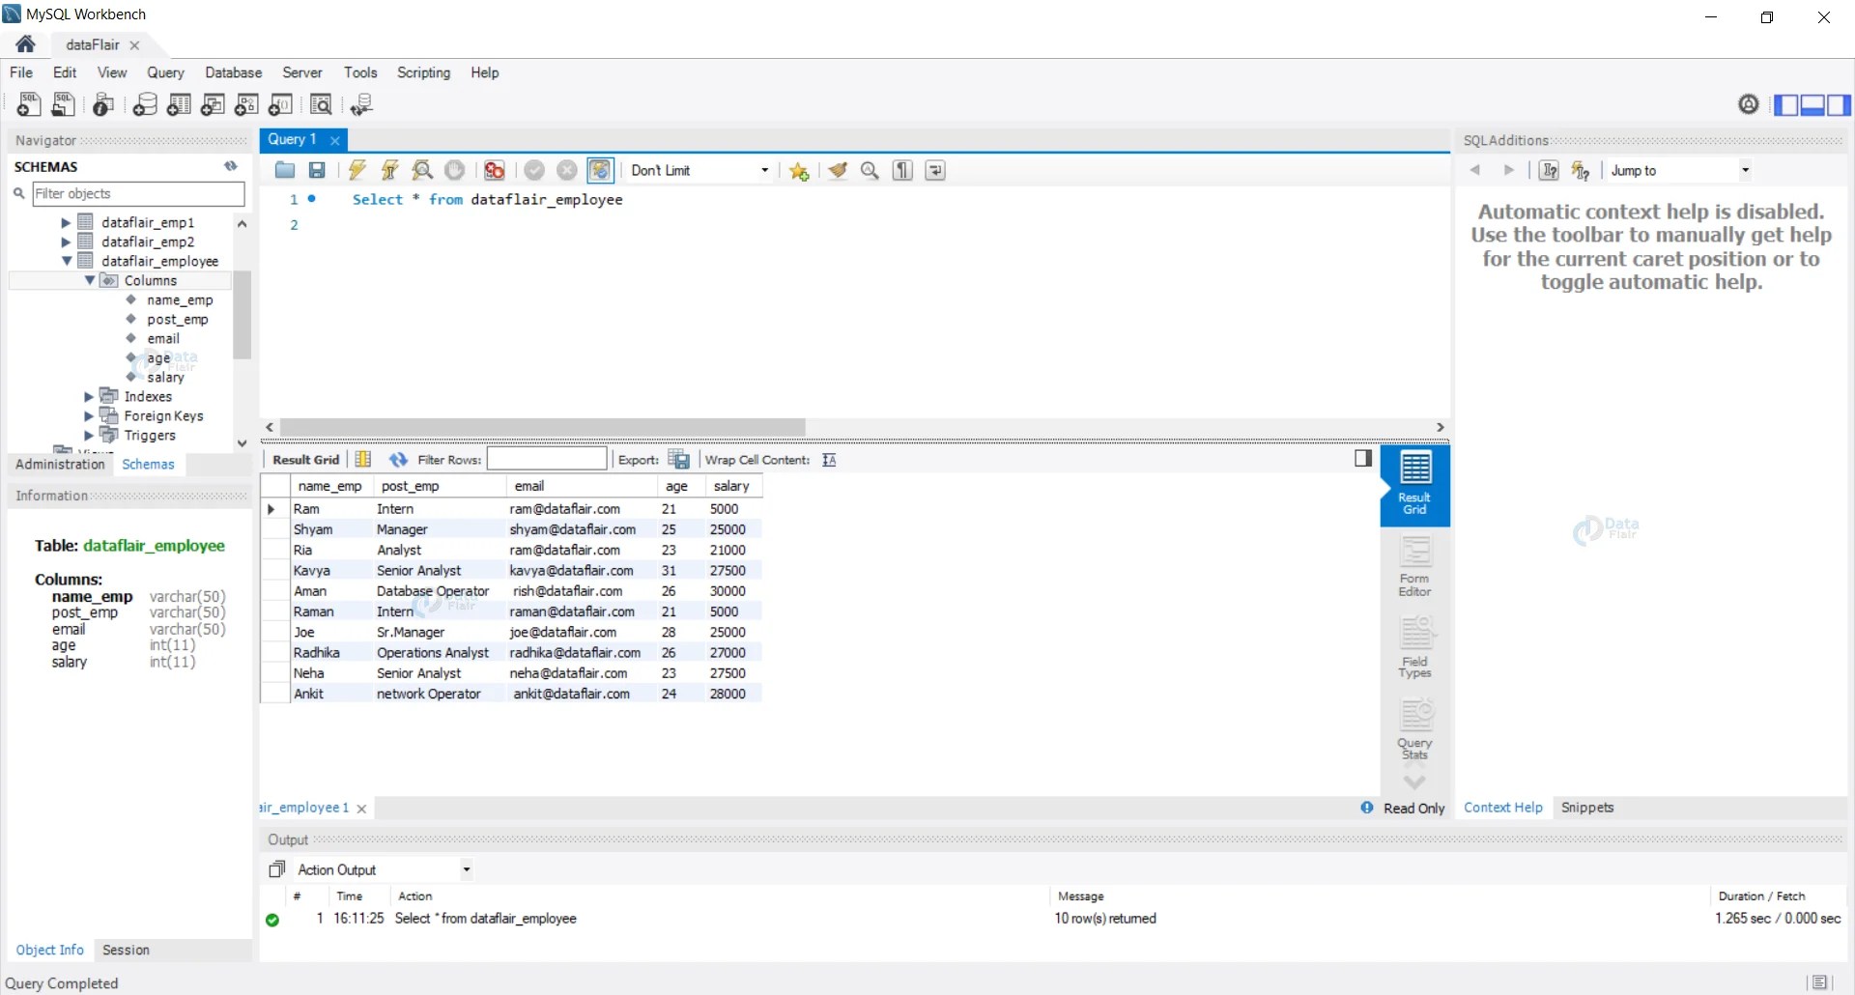Toggle word wrap in the editor

[934, 170]
